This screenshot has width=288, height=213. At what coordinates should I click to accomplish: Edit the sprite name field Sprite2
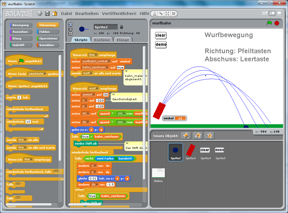(x=106, y=27)
